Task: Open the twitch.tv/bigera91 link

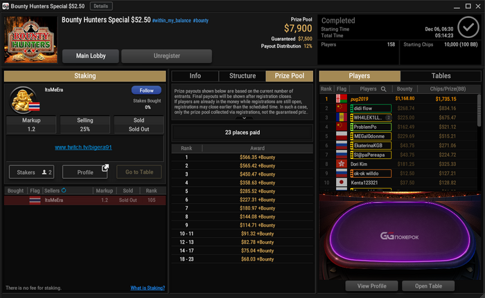Action: pyautogui.click(x=83, y=147)
